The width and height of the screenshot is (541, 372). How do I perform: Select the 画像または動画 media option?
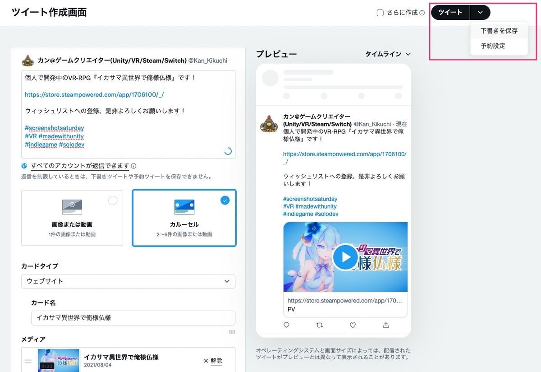point(72,218)
